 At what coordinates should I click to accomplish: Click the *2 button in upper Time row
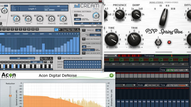[x=172, y=70]
